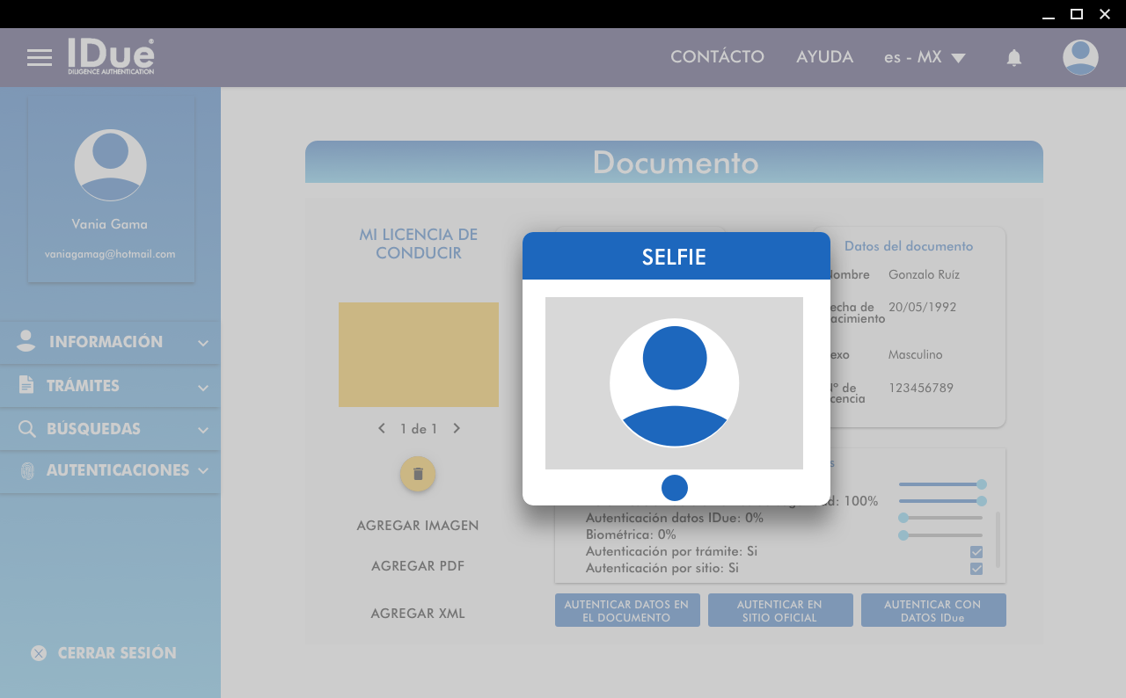
Task: Open the AYUDA menu item
Action: click(x=824, y=57)
